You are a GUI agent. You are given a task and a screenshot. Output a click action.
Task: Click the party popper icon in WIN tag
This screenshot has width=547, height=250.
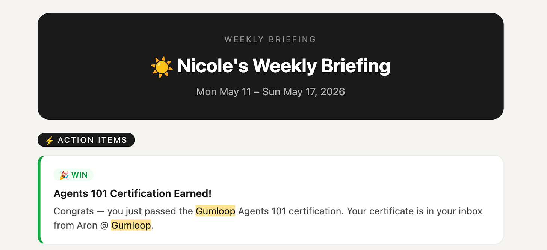(64, 175)
